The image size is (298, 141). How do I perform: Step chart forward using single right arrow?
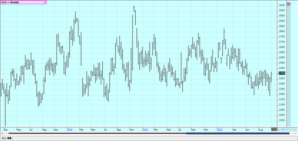coord(291,133)
